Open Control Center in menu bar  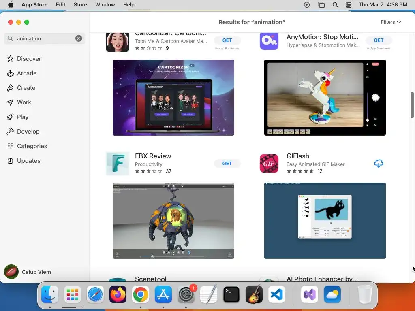pyautogui.click(x=349, y=5)
